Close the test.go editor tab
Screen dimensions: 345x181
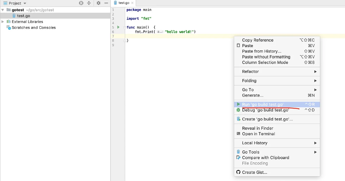(x=132, y=3)
